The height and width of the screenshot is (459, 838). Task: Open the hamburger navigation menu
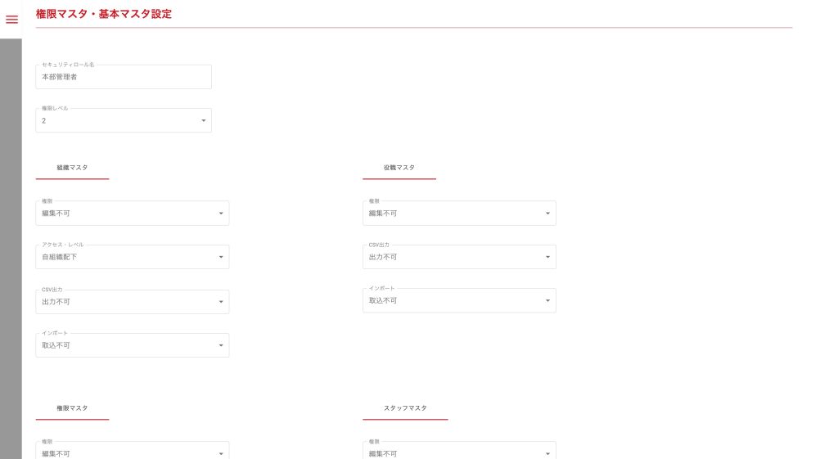coord(11,20)
